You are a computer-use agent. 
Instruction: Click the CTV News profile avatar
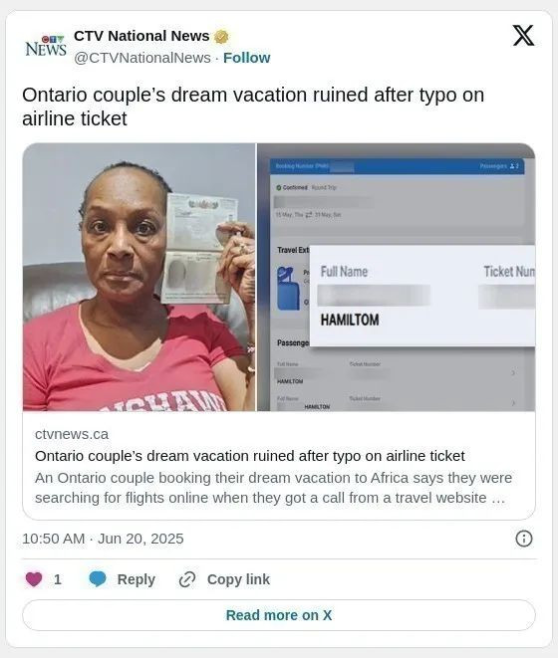(x=46, y=46)
